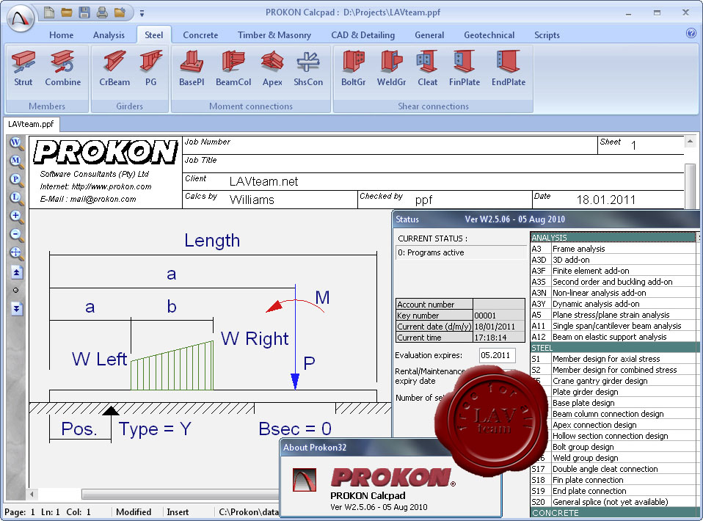Launch the Combine member design tool
This screenshot has height=521, width=703.
point(62,68)
